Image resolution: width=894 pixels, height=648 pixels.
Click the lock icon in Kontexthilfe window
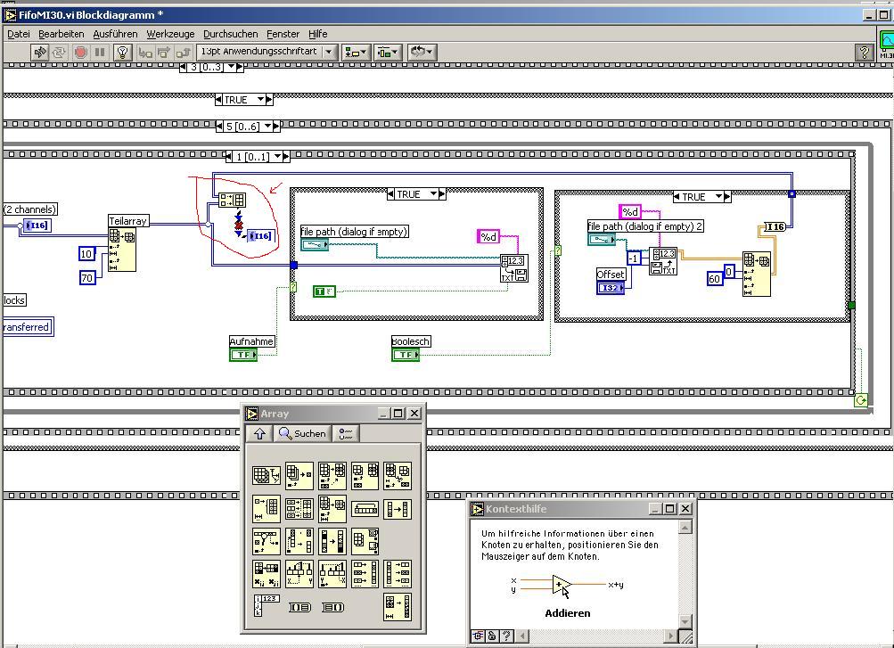(492, 636)
